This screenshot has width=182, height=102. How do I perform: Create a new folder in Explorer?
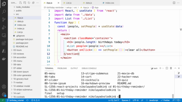[x=25, y=3]
